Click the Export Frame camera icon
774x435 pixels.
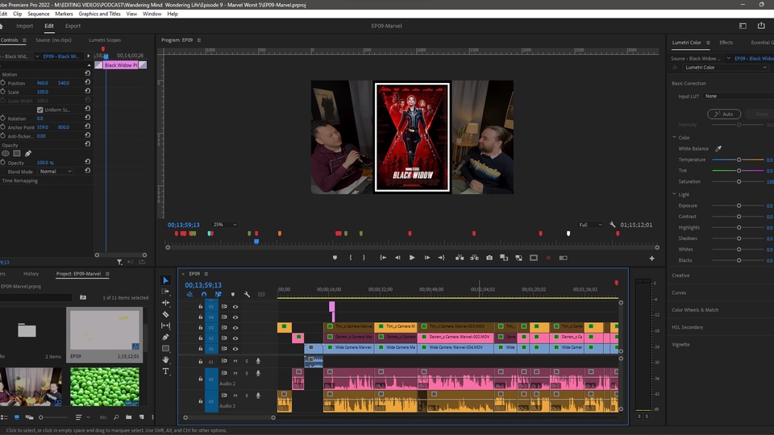[x=489, y=258]
